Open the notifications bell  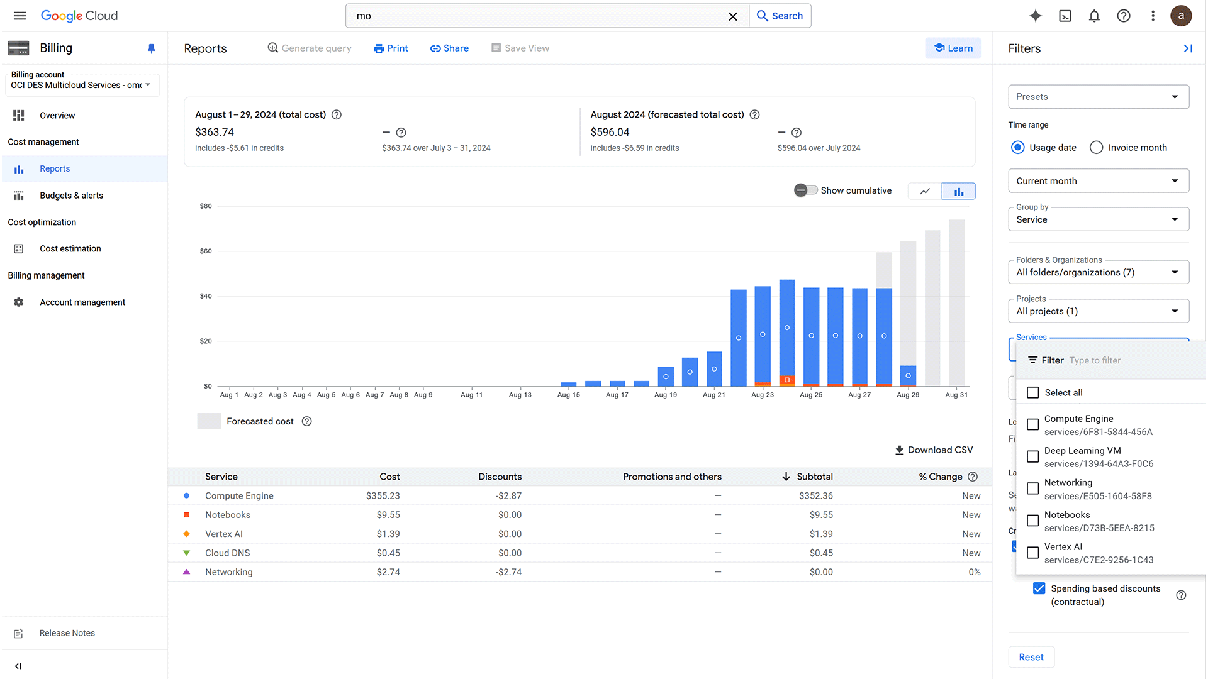[x=1094, y=16]
